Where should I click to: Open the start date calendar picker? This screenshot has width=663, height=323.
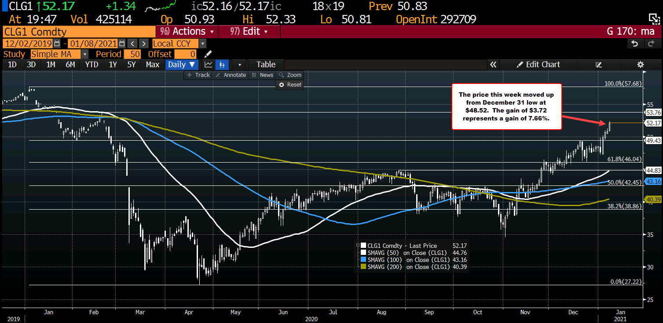coord(57,44)
